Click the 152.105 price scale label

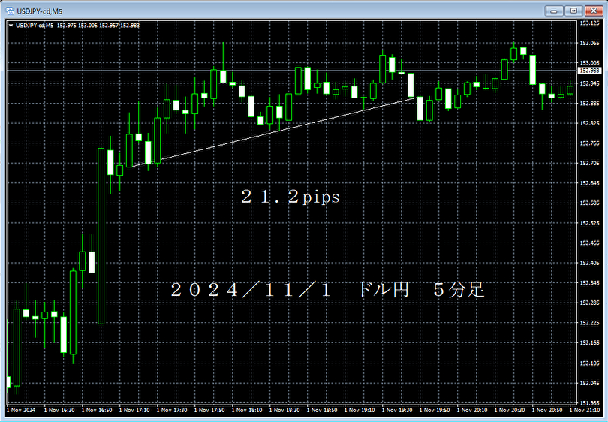click(x=589, y=363)
